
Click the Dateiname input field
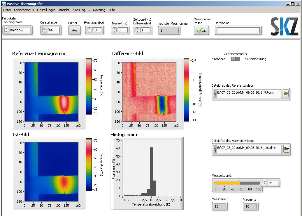(238, 30)
